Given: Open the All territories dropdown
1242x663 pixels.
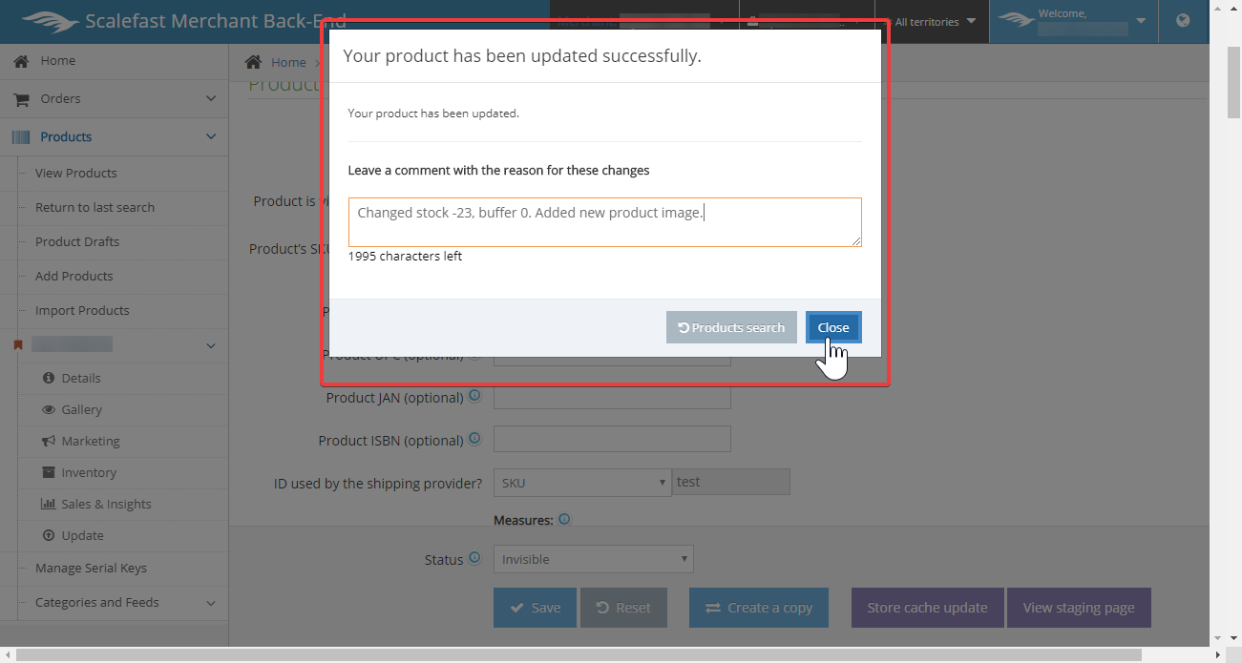Looking at the screenshot, I should click(935, 22).
